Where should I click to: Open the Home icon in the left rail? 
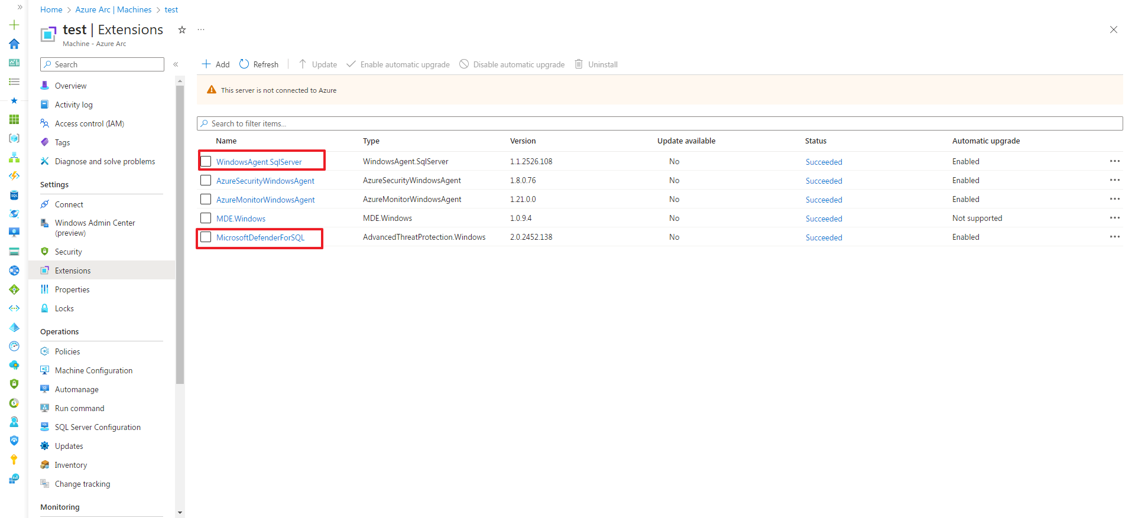pyautogui.click(x=14, y=44)
